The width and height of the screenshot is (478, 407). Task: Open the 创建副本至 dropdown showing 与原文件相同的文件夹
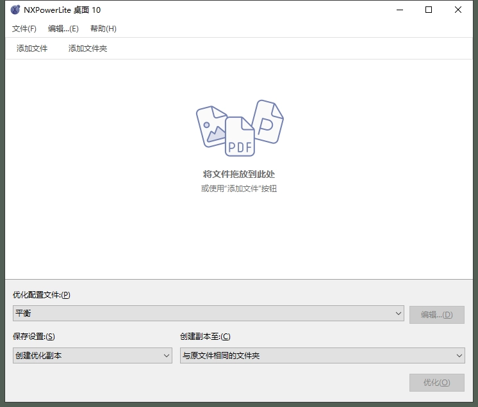coord(322,356)
